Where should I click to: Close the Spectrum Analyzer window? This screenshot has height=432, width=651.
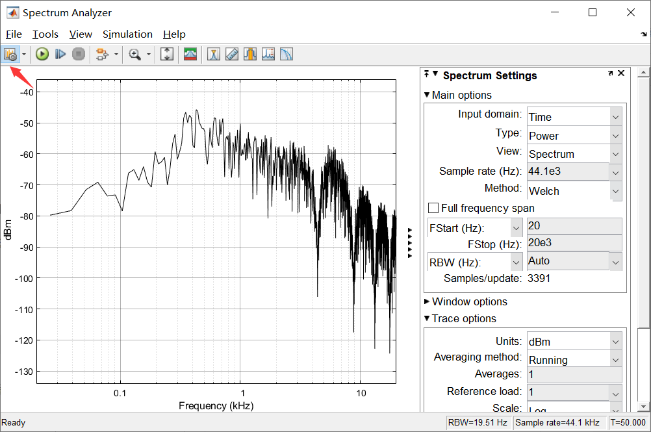click(x=631, y=12)
